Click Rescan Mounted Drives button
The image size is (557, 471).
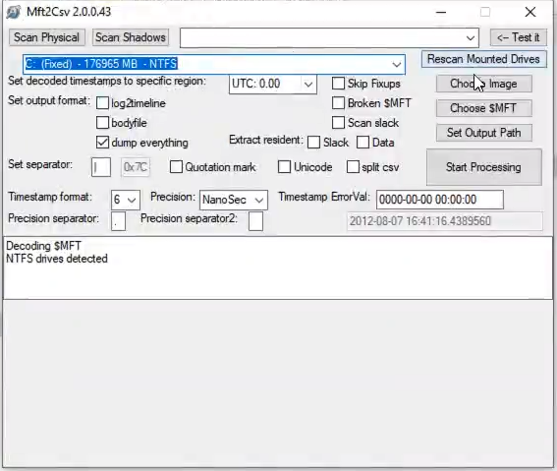tap(484, 59)
